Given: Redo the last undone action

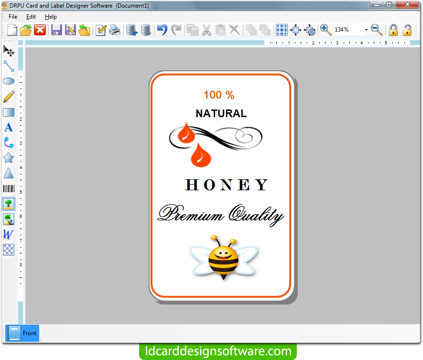Looking at the screenshot, I should [176, 30].
